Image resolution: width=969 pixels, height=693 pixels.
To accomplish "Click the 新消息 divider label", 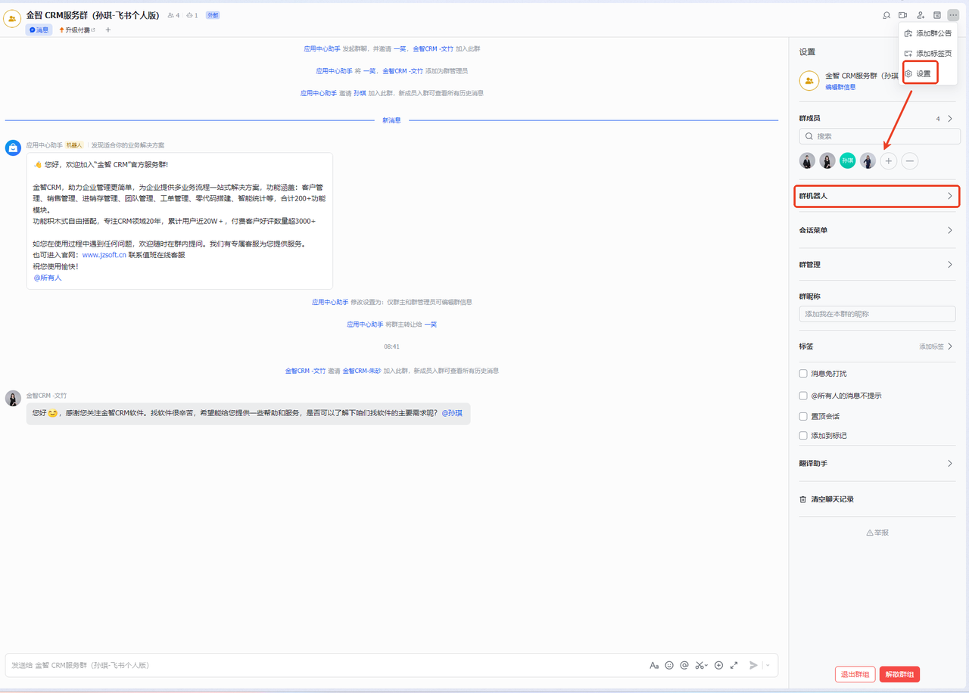I will (x=391, y=120).
